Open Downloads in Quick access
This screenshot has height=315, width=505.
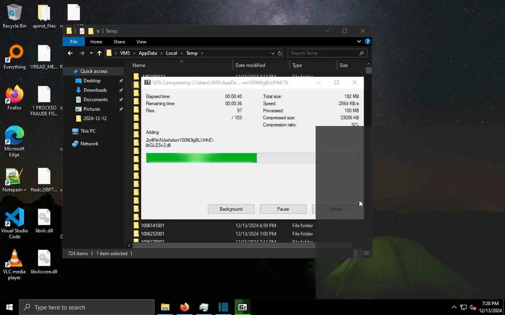[x=95, y=90]
